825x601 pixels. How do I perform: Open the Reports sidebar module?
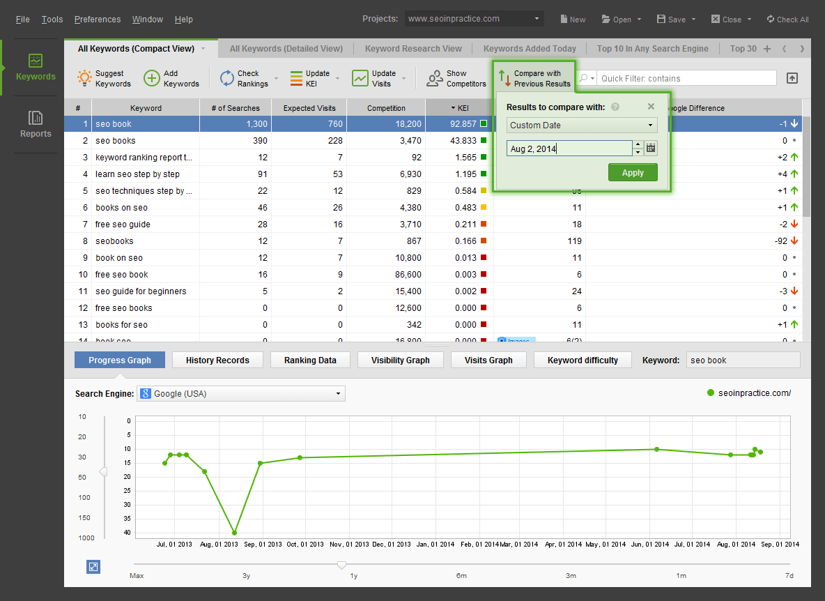click(36, 124)
